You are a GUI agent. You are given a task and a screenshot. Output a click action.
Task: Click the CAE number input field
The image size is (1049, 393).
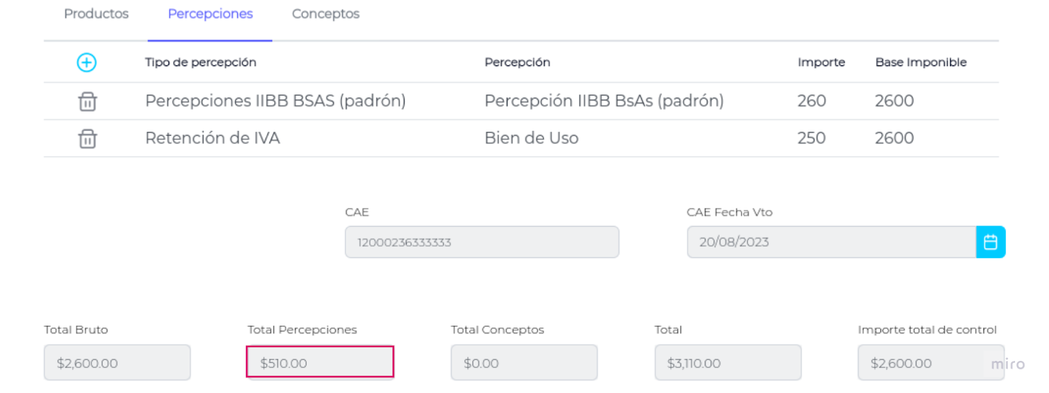(481, 242)
